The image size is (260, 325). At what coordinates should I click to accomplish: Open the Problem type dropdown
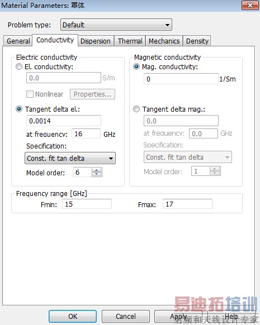tap(116, 25)
